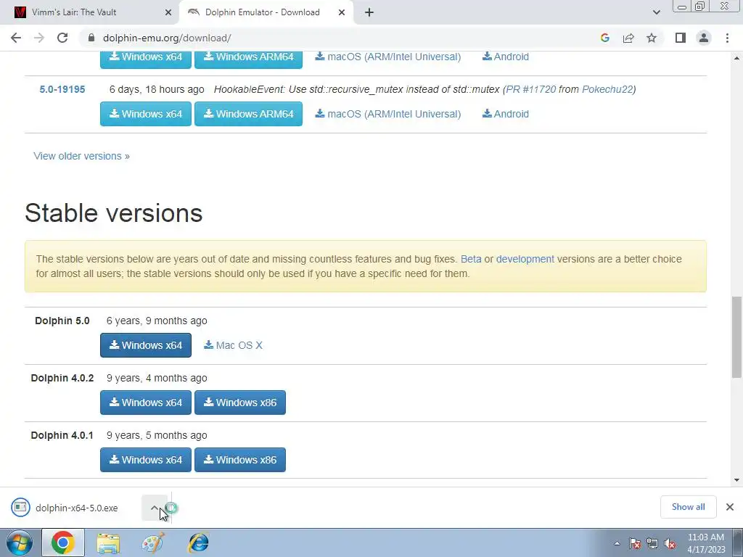Viewport: 743px width, 557px height.
Task: Open the Windows Start menu
Action: pos(19,542)
